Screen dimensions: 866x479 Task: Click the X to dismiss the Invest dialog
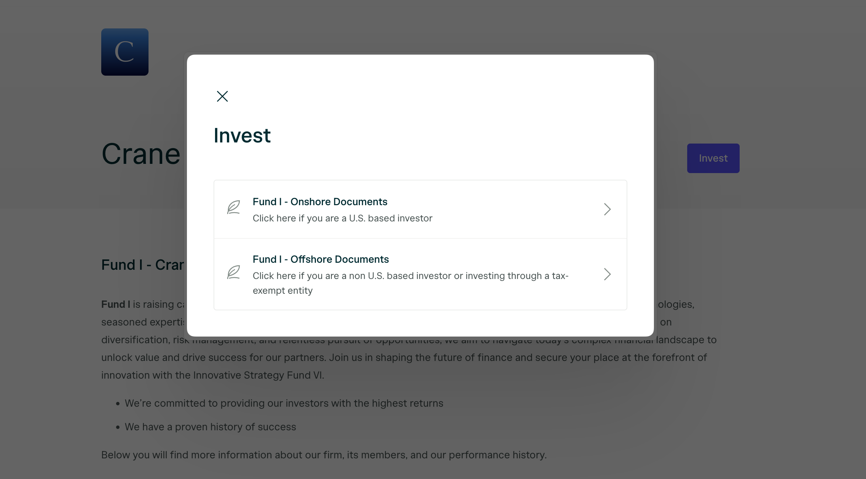click(222, 96)
